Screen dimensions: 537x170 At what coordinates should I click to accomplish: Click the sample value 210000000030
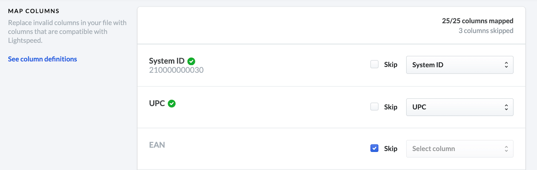176,70
